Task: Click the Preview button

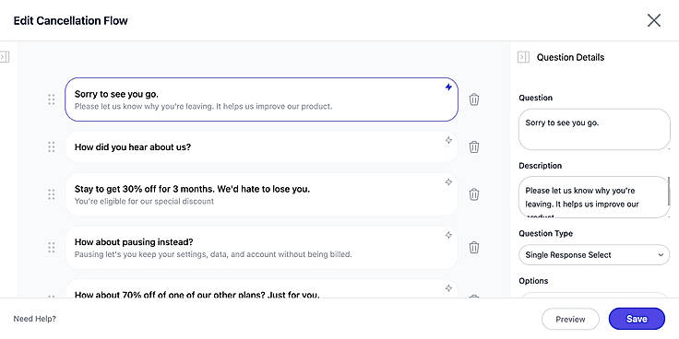Action: (570, 319)
